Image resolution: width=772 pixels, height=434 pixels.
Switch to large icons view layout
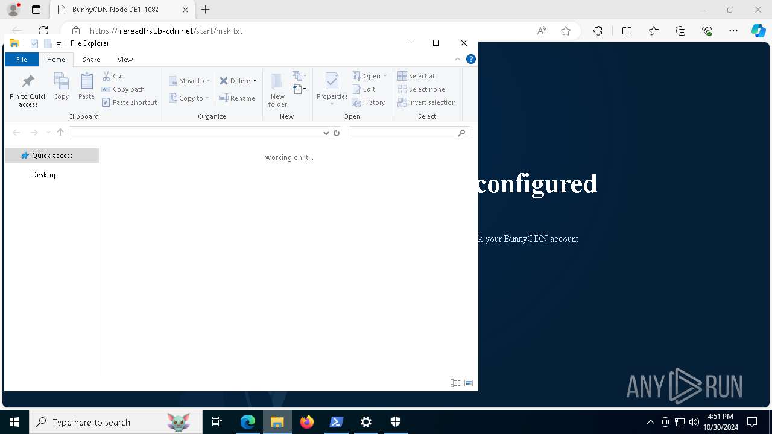469,383
